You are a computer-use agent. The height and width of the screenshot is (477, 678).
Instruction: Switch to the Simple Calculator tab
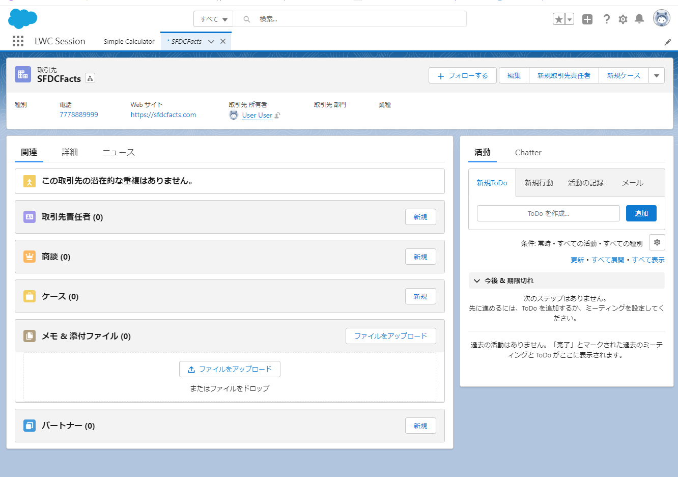point(129,42)
